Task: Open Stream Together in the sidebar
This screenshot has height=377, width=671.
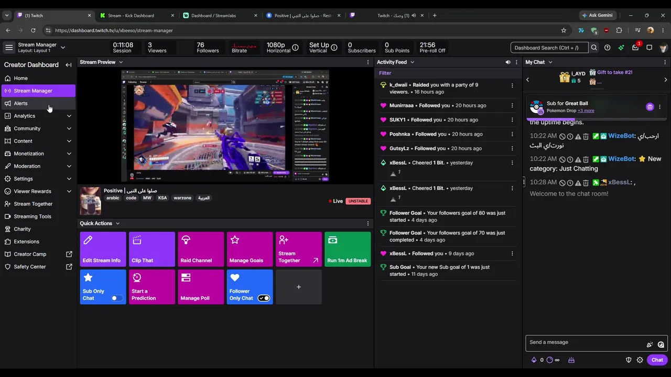Action: coord(38,204)
